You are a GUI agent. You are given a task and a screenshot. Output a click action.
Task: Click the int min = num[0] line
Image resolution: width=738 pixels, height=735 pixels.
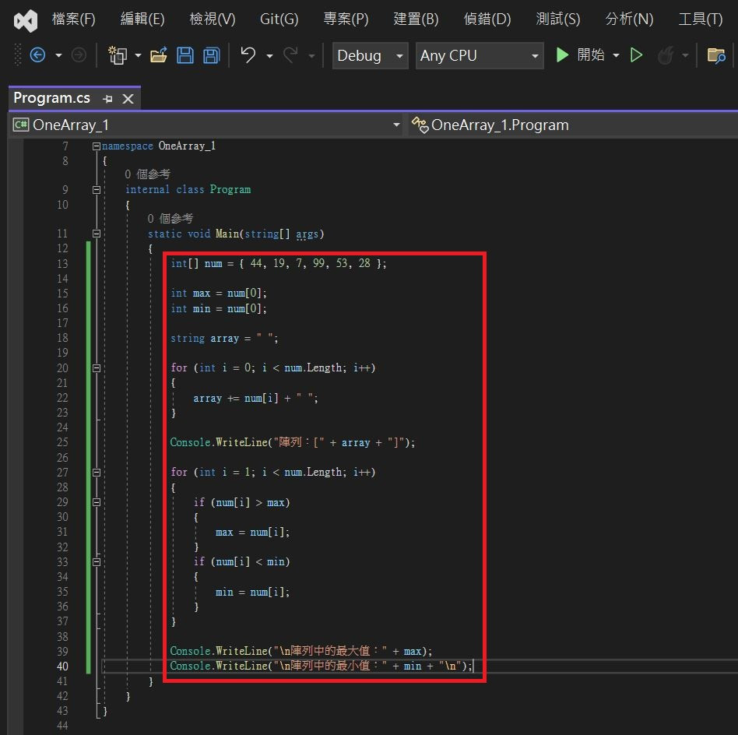tap(219, 309)
